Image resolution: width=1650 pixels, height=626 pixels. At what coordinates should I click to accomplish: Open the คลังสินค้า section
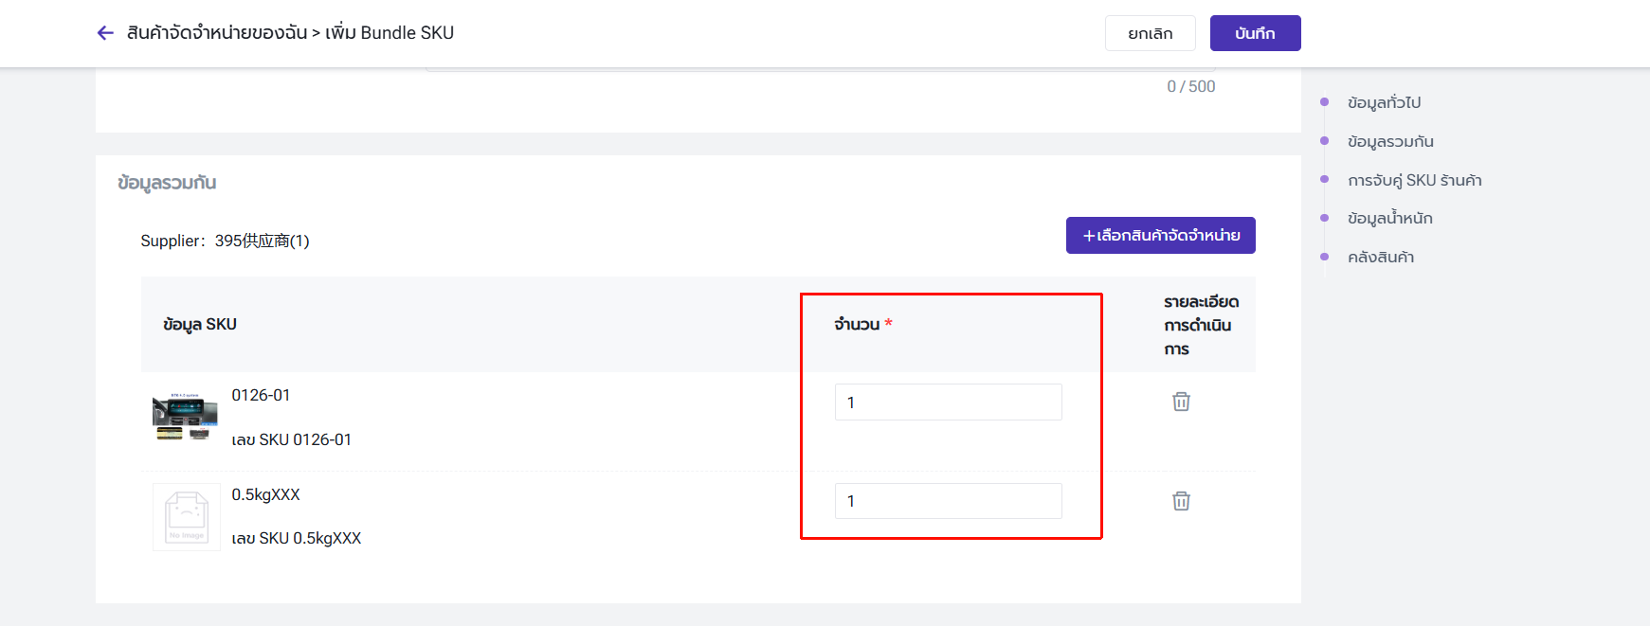pos(1381,258)
